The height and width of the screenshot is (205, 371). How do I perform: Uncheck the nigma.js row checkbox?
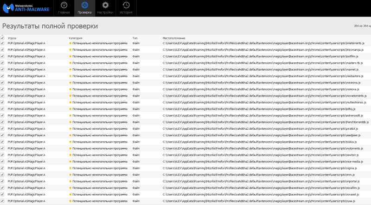pos(2,168)
